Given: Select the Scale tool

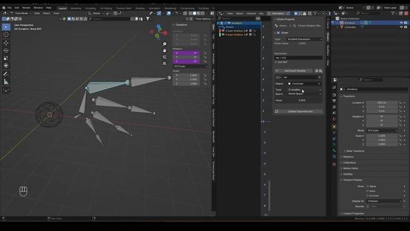Looking at the screenshot, I should click(x=6, y=58).
